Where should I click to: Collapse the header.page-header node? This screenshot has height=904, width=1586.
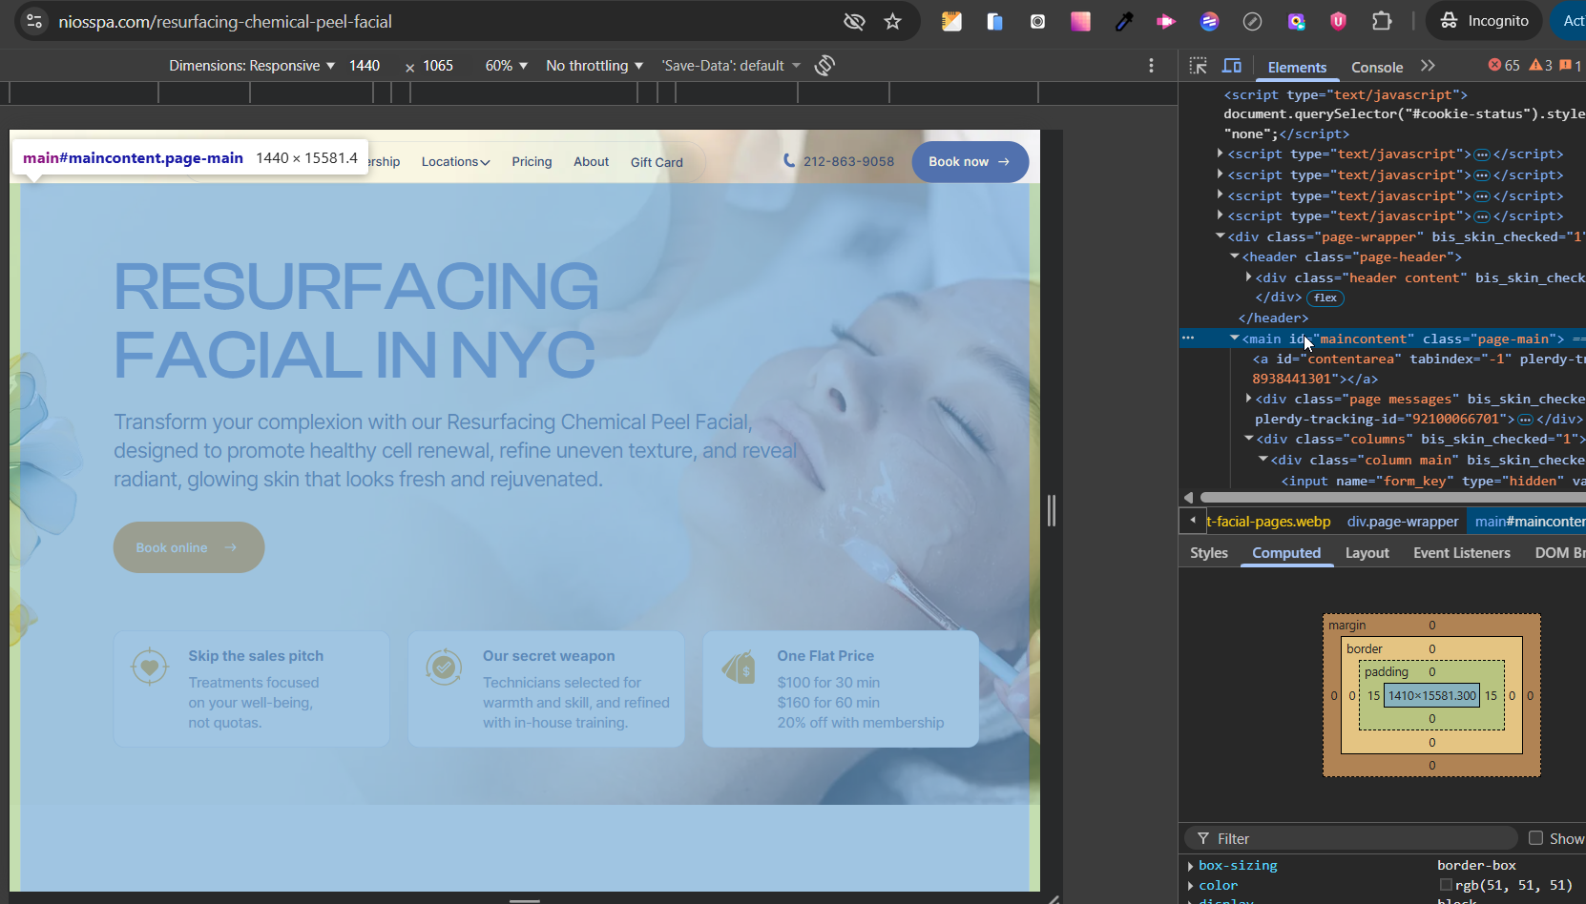click(x=1234, y=257)
